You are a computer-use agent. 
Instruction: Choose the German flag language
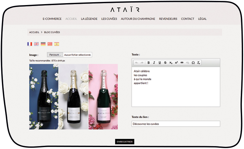click(43, 44)
